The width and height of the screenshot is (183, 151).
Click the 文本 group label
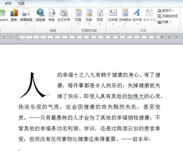[x=143, y=31]
